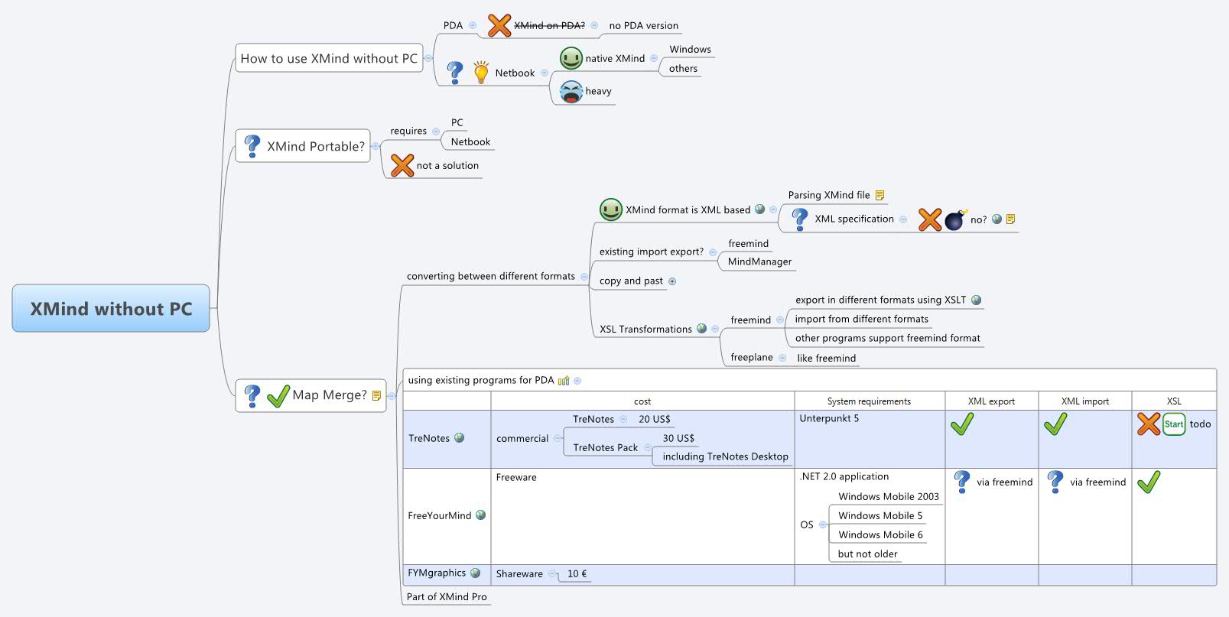Open the globe hyperlink beside TreNotes
This screenshot has height=617, width=1229.
tap(460, 438)
